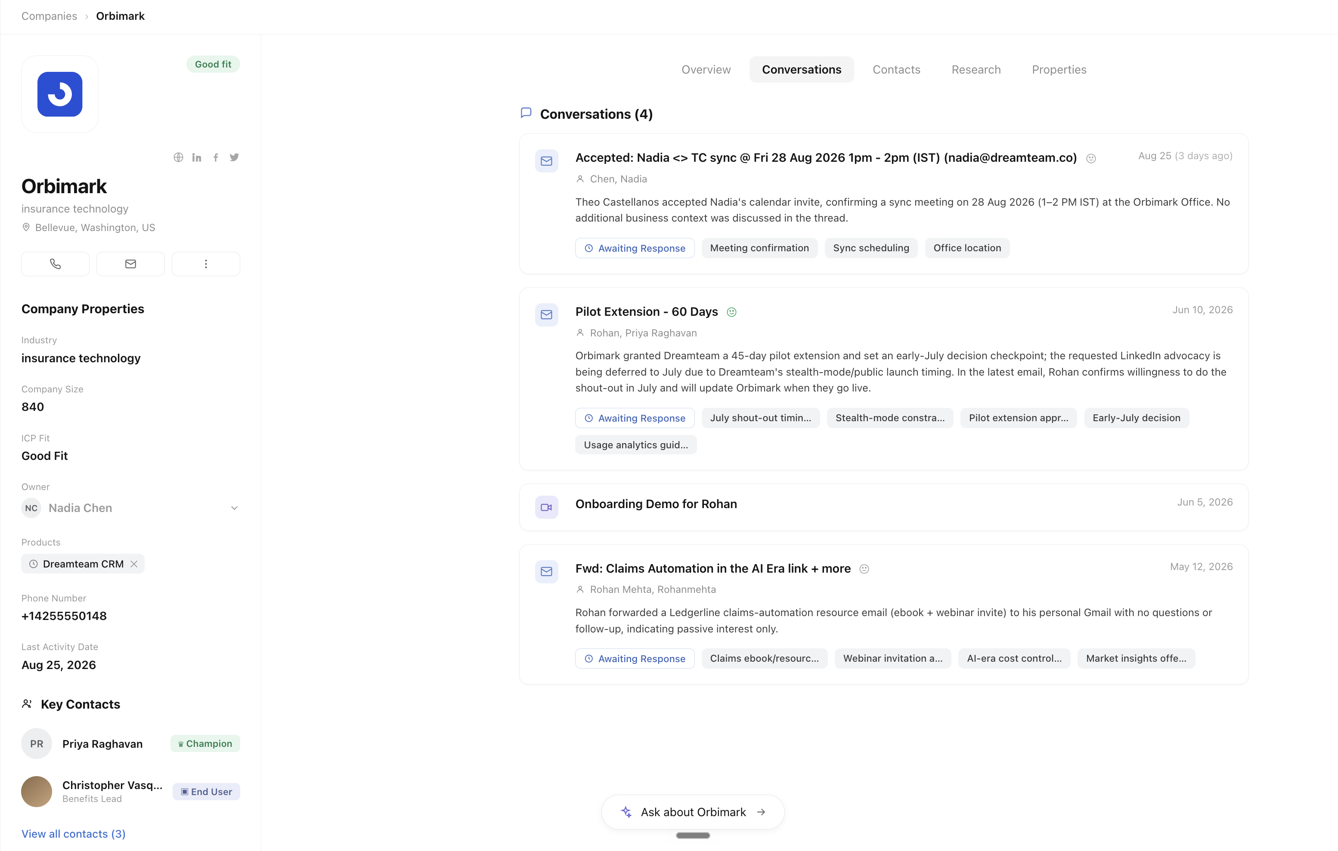Click the mail icon of Fwd: Claims Automation
The image size is (1338, 851).
[546, 571]
